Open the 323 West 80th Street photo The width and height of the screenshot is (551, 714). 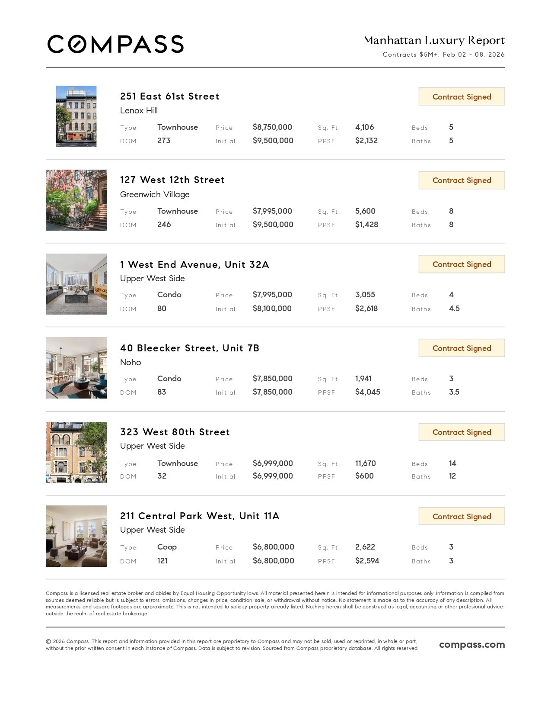tap(76, 452)
